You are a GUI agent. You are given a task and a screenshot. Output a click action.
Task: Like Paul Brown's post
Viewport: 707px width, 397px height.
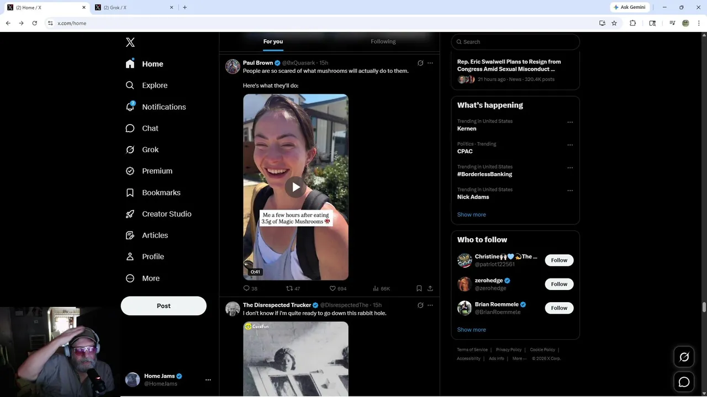point(338,288)
